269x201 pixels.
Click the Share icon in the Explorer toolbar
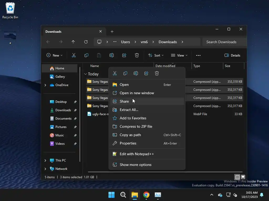(x=124, y=55)
